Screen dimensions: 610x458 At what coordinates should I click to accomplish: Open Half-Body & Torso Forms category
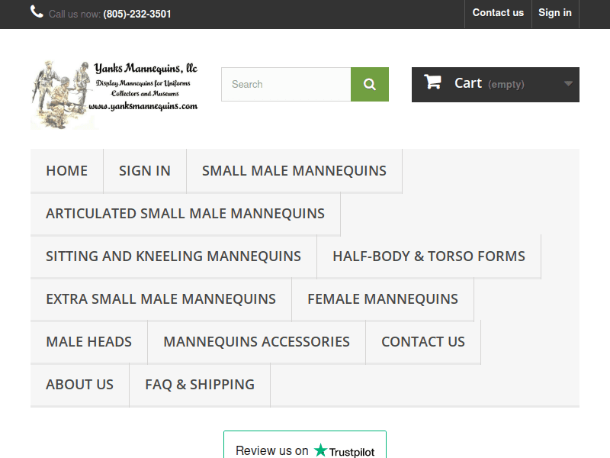pyautogui.click(x=429, y=256)
